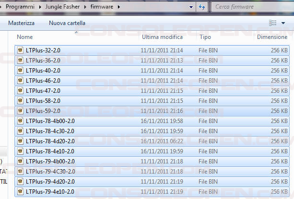Click the LTPlus-47-2.0 file icon

[20, 90]
